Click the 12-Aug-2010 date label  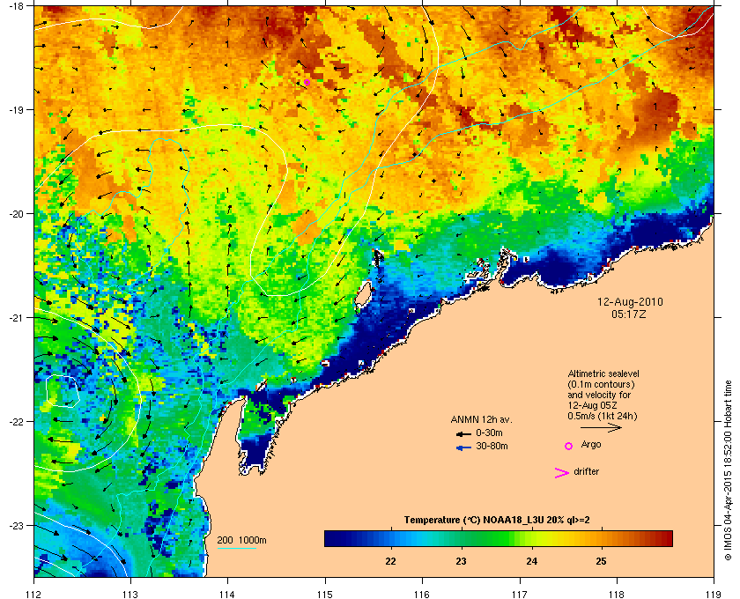(x=630, y=301)
